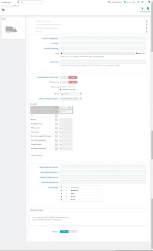Click the Europe zone price field
The image size is (153, 251).
[67, 120]
